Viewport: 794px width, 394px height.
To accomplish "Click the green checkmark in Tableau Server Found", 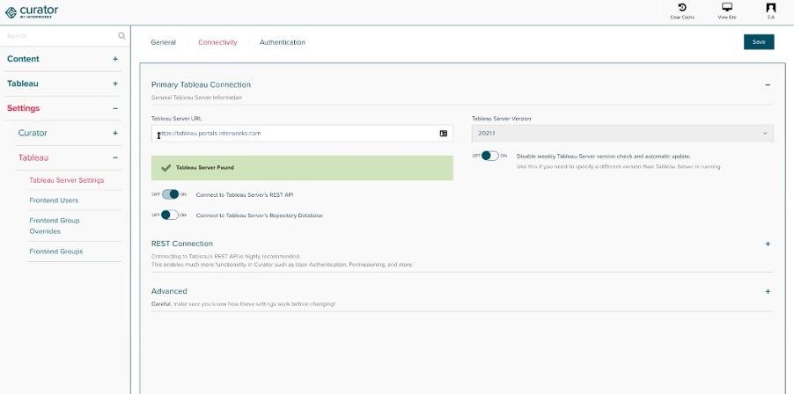I will [165, 168].
